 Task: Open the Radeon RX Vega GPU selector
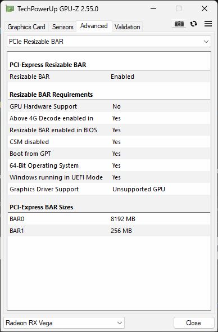point(64,323)
